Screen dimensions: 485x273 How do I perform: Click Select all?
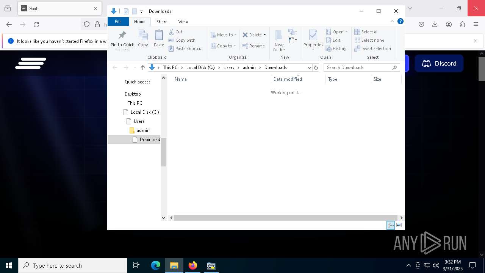tap(366, 32)
